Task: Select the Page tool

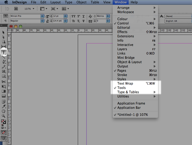Action: tap(4, 42)
